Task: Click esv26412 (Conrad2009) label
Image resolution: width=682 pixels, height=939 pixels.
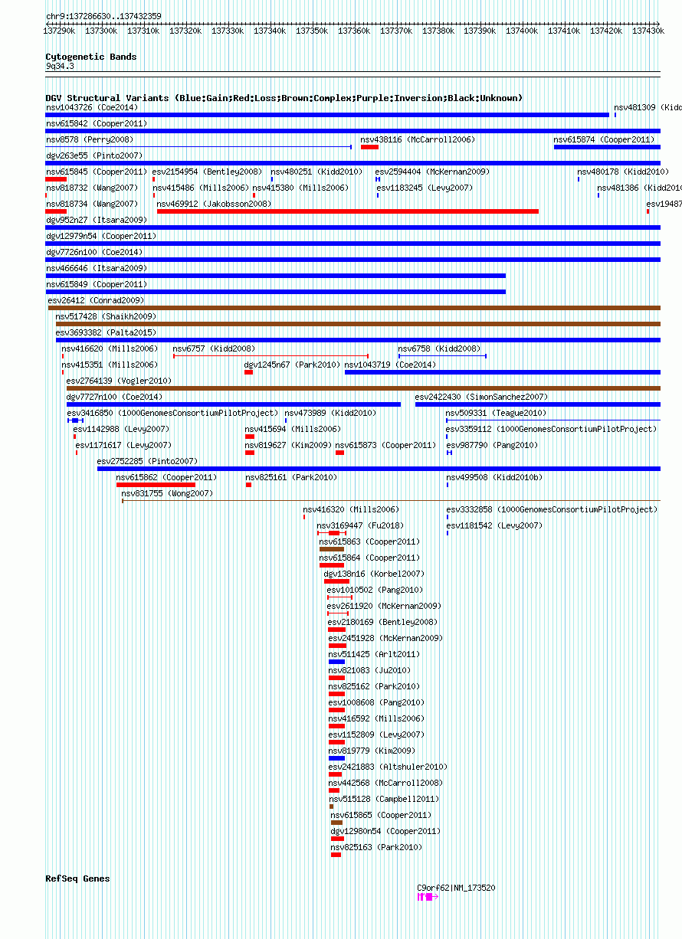Action: [96, 300]
